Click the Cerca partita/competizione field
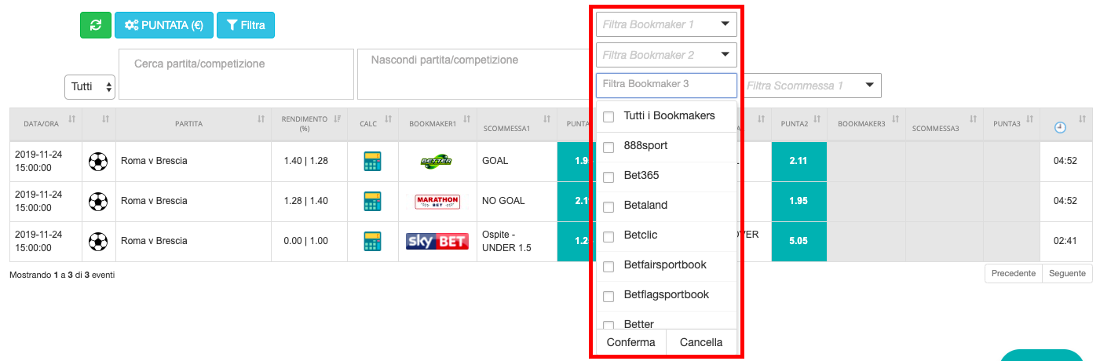Image resolution: width=1100 pixels, height=361 pixels. point(236,74)
